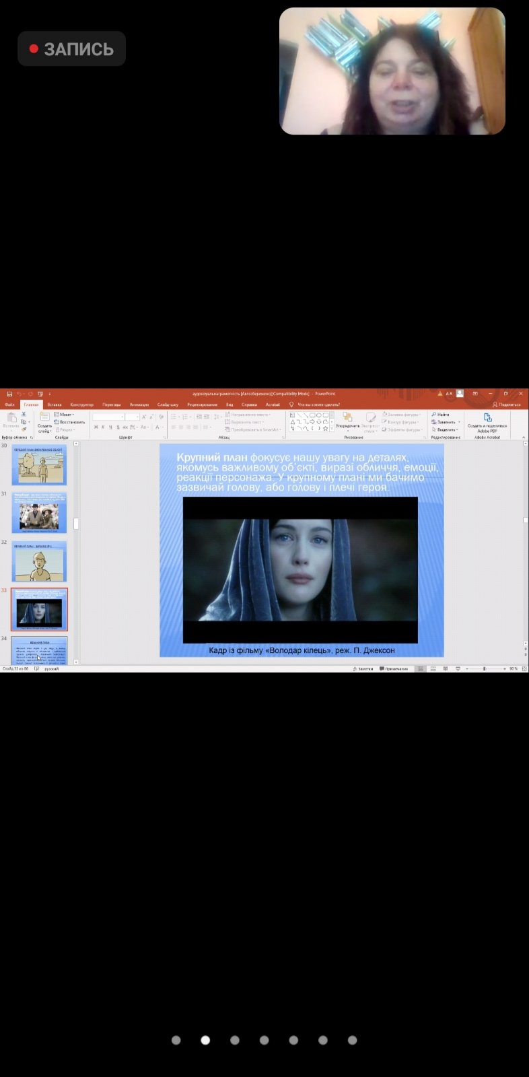The width and height of the screenshot is (529, 1077).
Task: Tap the speaker's webcam video tile
Action: pyautogui.click(x=392, y=71)
